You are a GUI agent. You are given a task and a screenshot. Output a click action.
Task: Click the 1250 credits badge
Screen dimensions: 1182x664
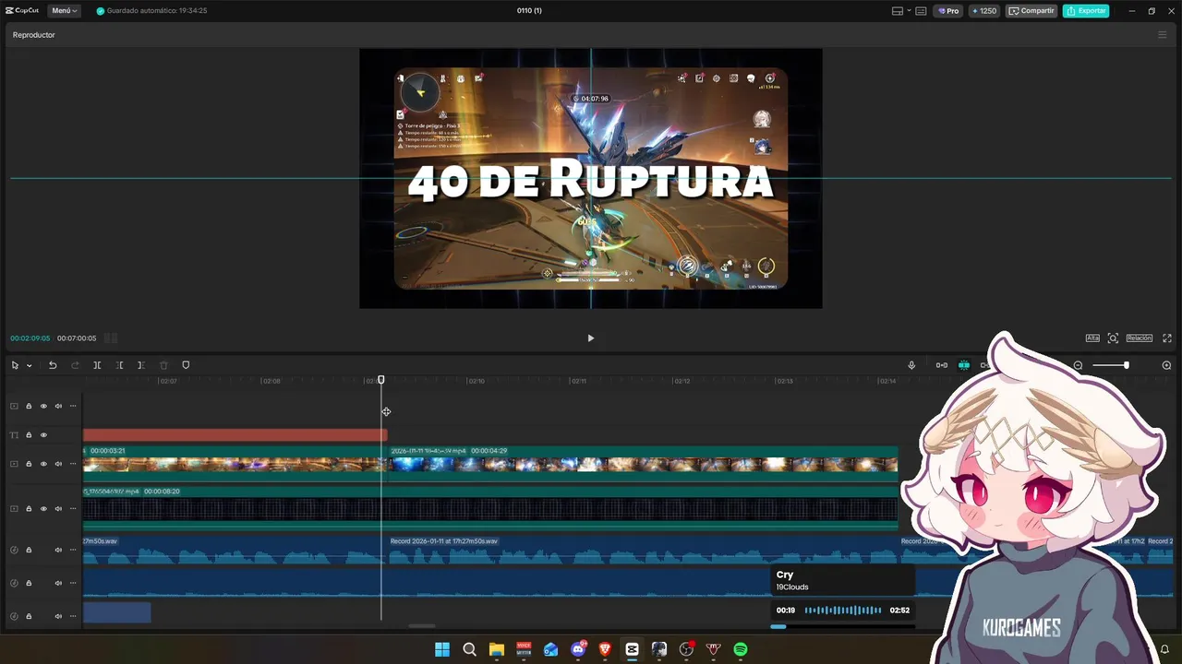tap(983, 11)
